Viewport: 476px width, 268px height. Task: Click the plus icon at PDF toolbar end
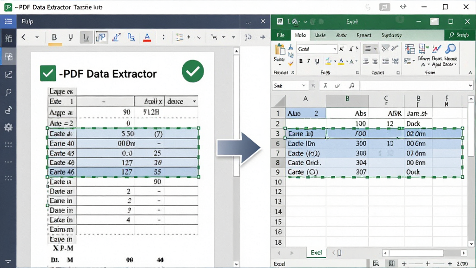[263, 37]
